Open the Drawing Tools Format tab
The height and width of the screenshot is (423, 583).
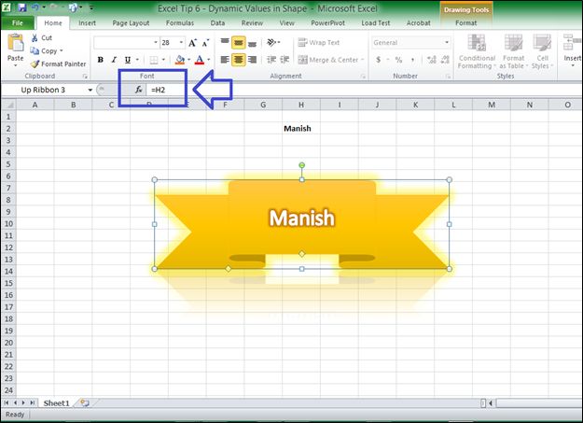pos(465,23)
